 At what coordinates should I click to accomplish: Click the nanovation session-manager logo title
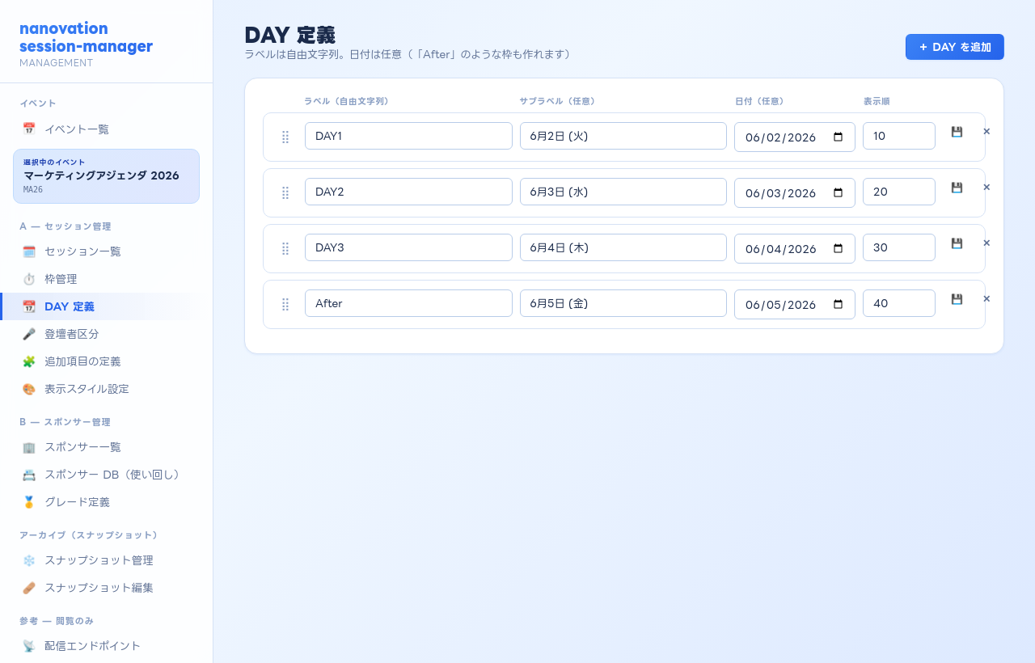point(86,38)
